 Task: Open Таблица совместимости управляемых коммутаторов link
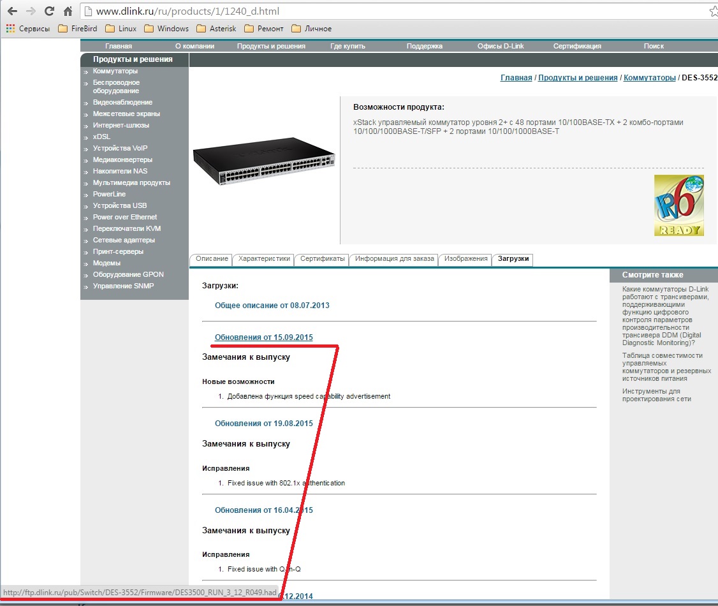pos(666,367)
